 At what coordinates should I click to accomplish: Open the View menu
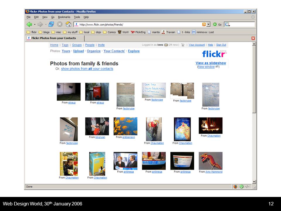(x=45, y=17)
